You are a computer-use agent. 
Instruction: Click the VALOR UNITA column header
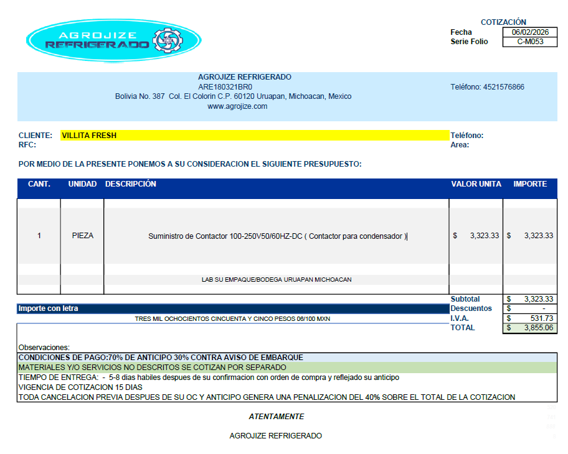click(x=476, y=185)
